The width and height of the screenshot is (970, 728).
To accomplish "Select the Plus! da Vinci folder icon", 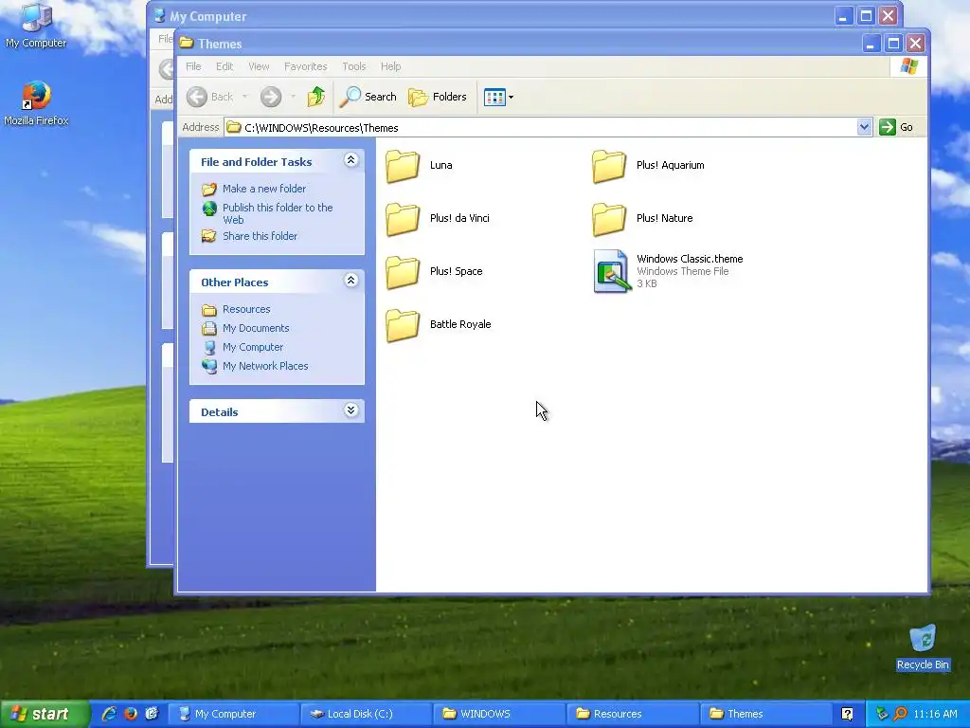I will pos(403,219).
